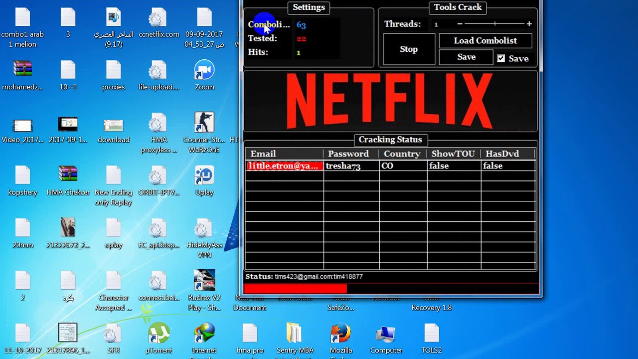The height and width of the screenshot is (359, 638).
Task: Select the Zoom shortcut on the desktop
Action: point(204,75)
